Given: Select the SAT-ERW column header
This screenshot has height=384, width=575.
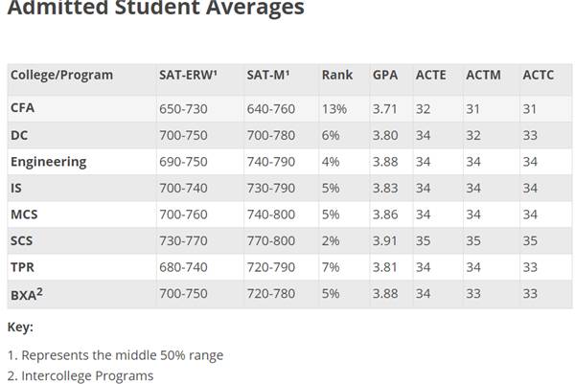Looking at the screenshot, I should coord(188,75).
